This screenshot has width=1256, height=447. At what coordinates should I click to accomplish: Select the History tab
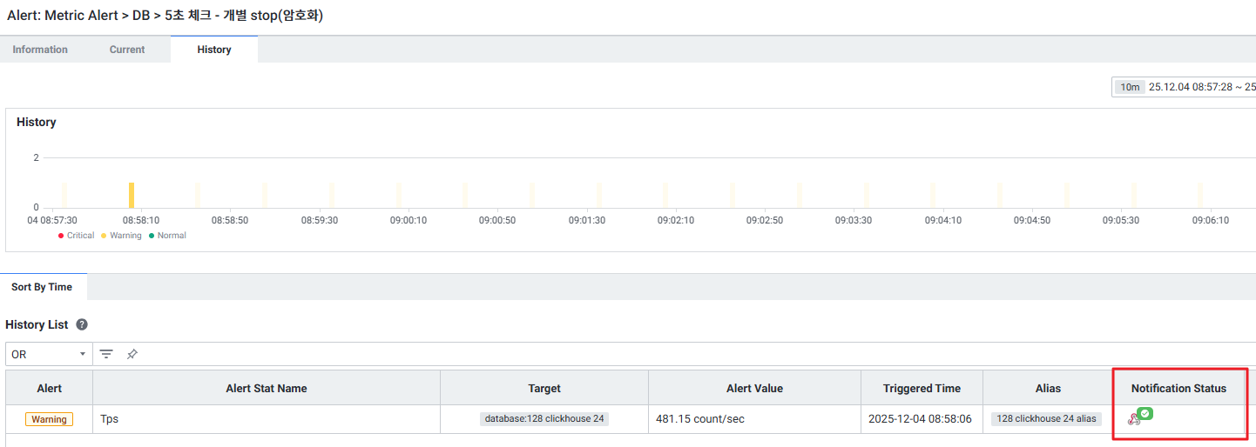point(214,50)
